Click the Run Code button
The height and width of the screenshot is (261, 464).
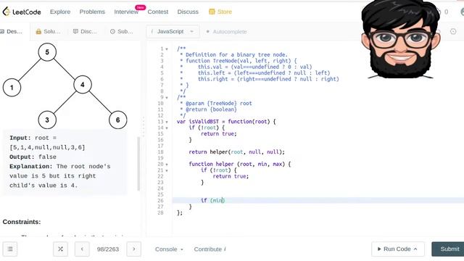pos(398,249)
